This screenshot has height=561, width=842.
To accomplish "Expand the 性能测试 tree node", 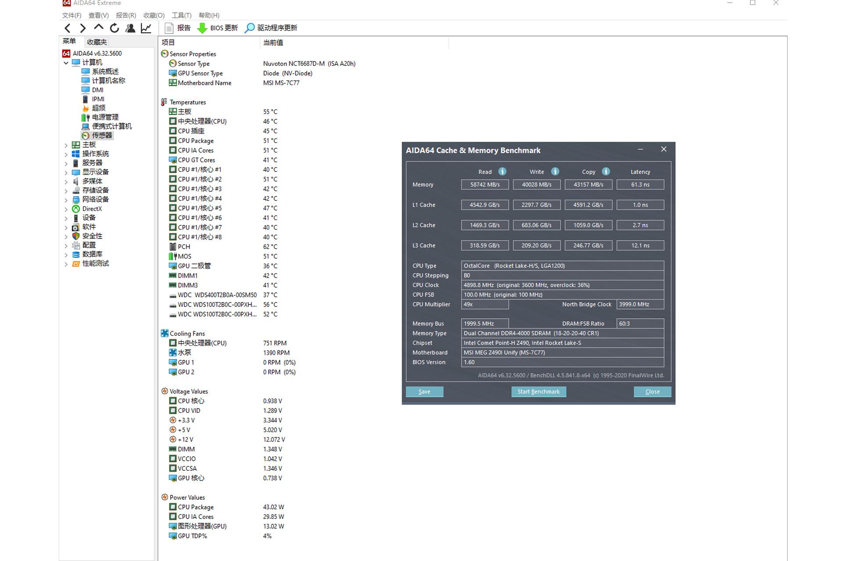I will 66,263.
